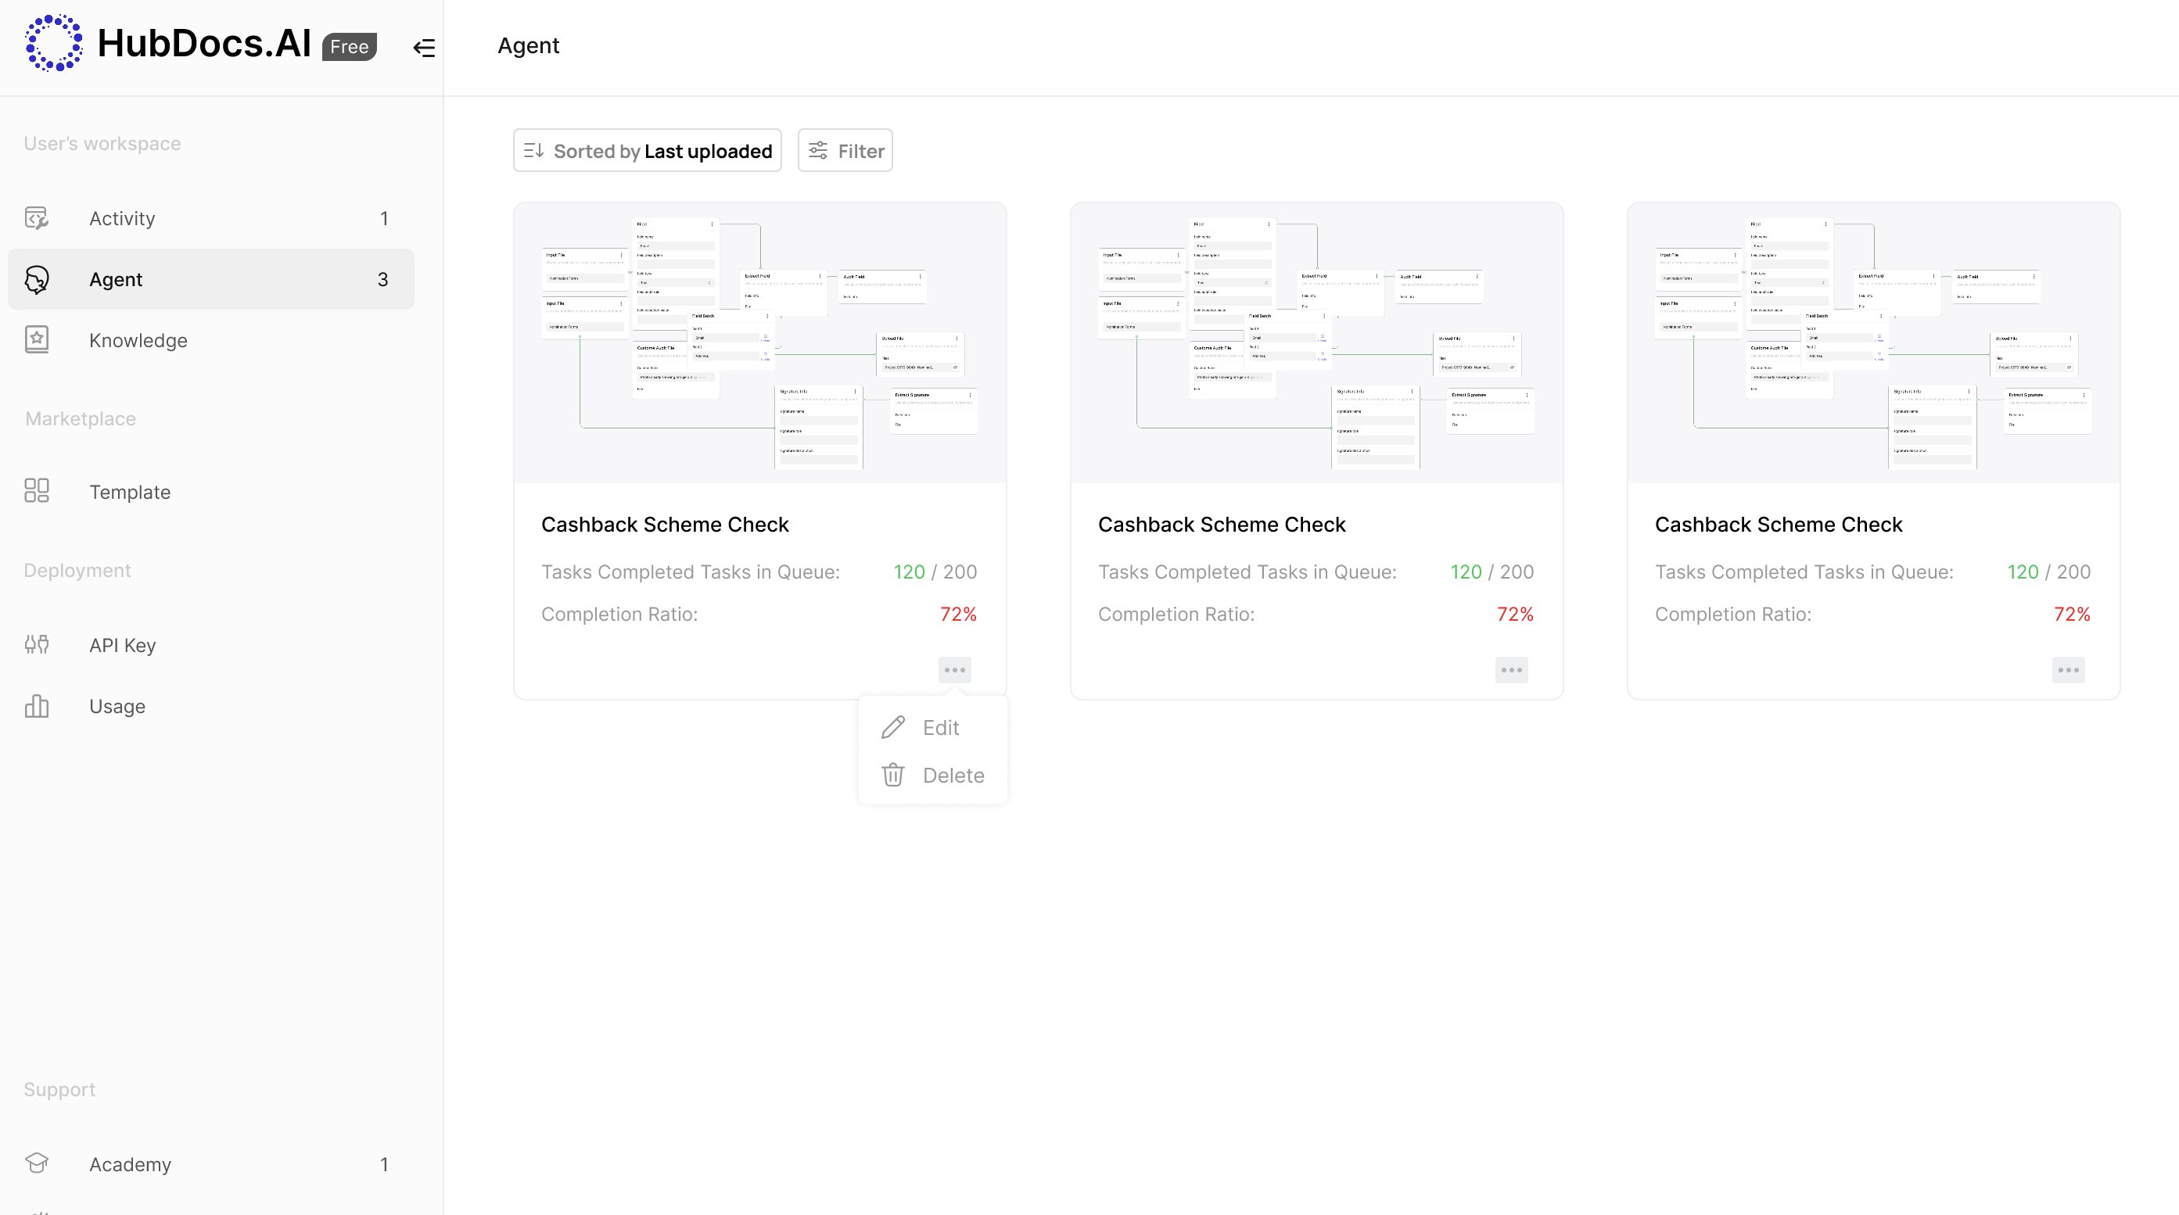The image size is (2179, 1215).
Task: Click the first agent's workflow thumbnail preview
Action: coord(759,341)
